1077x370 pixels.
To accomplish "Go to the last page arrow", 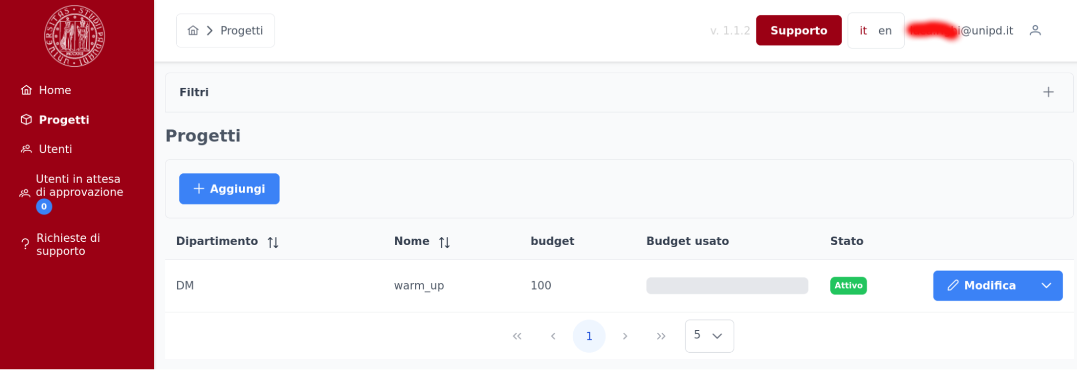I will pos(661,336).
